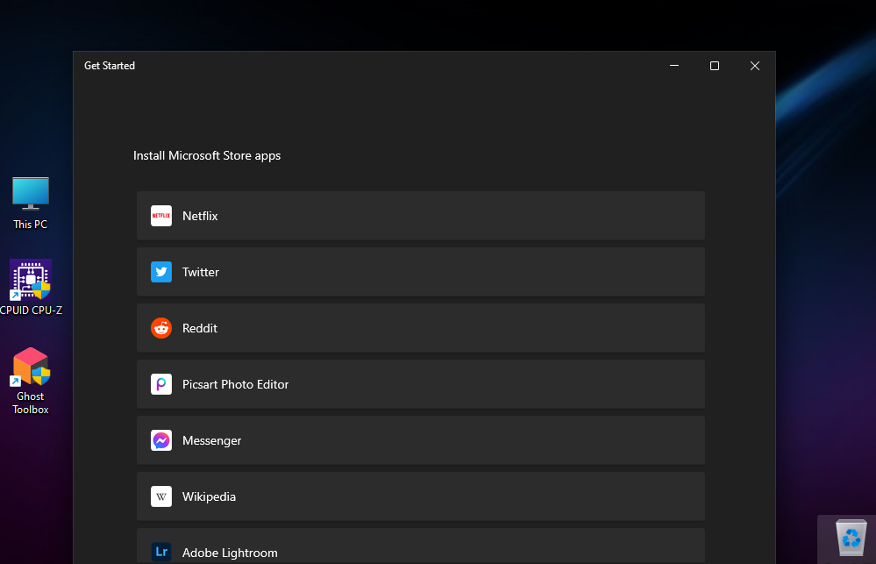
Task: Click the Install Microsoft Store apps heading
Action: pyautogui.click(x=207, y=155)
